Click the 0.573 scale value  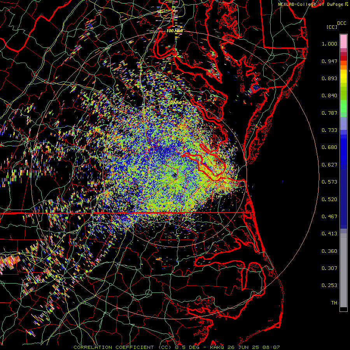(329, 182)
